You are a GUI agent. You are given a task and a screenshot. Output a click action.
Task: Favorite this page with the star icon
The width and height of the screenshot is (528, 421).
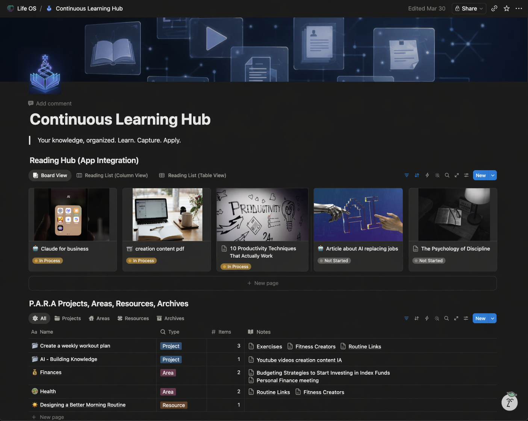pos(506,8)
